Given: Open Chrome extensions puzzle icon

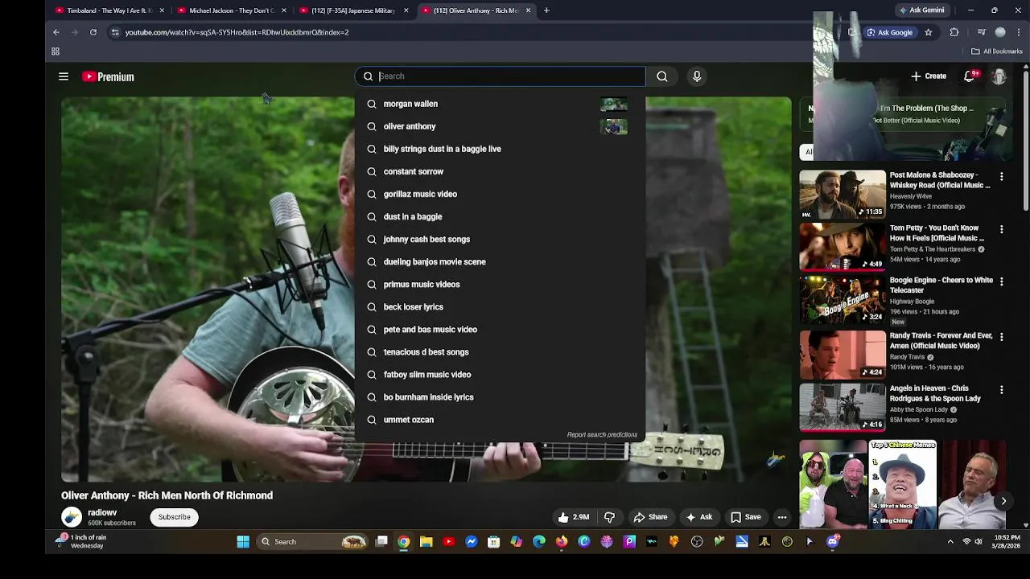Looking at the screenshot, I should coord(954,32).
